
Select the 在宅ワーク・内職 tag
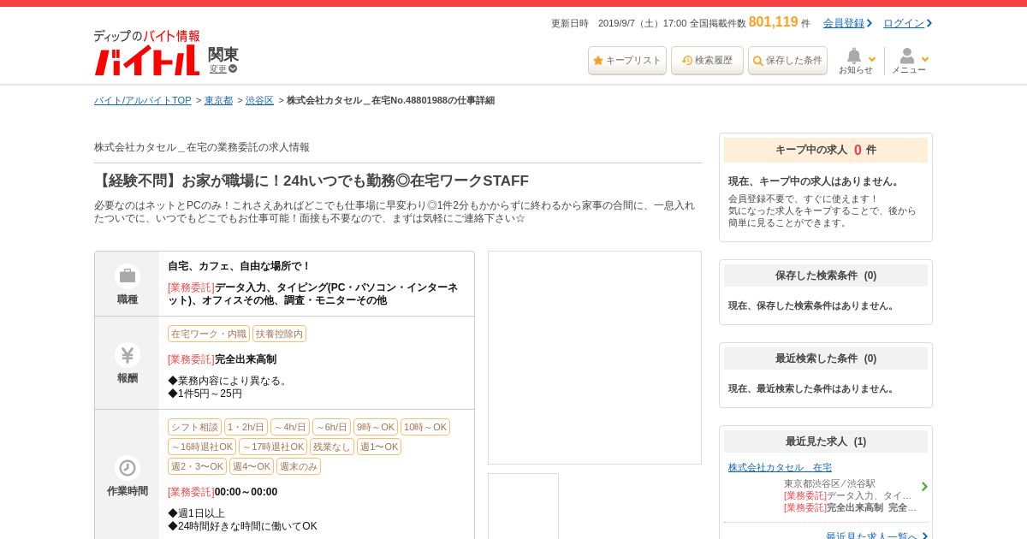tap(208, 334)
